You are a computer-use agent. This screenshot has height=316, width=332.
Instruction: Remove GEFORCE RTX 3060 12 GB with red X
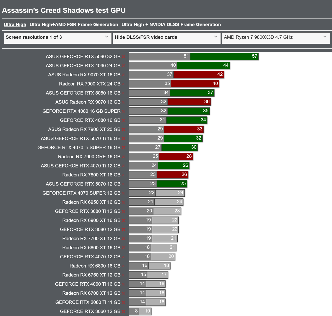pyautogui.click(x=123, y=312)
